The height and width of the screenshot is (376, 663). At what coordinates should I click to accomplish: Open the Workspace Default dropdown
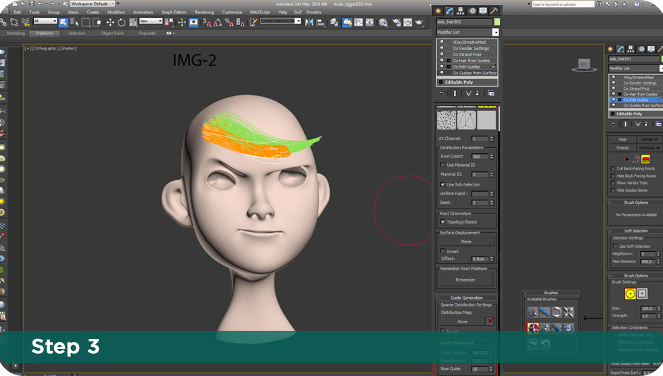pos(93,3)
